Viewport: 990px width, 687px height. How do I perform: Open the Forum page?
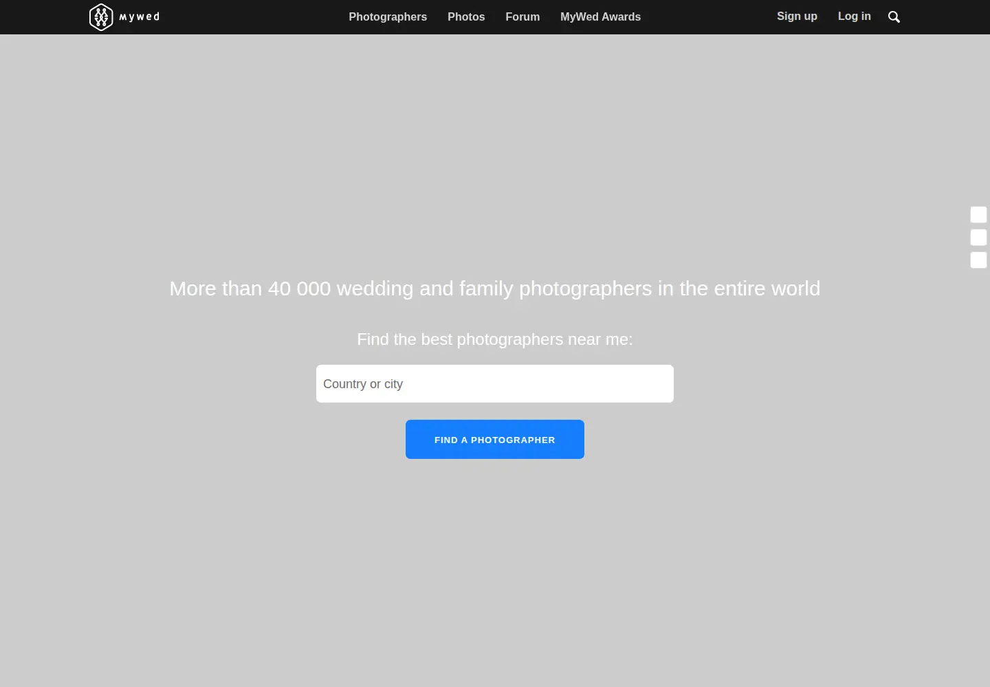[x=522, y=16]
